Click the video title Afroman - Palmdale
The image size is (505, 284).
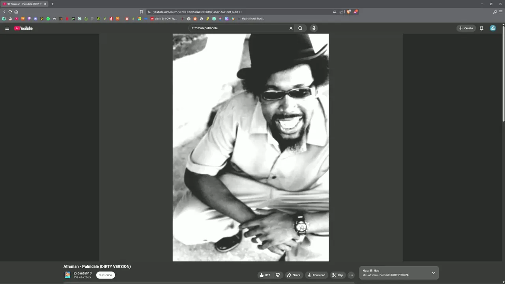(97, 267)
